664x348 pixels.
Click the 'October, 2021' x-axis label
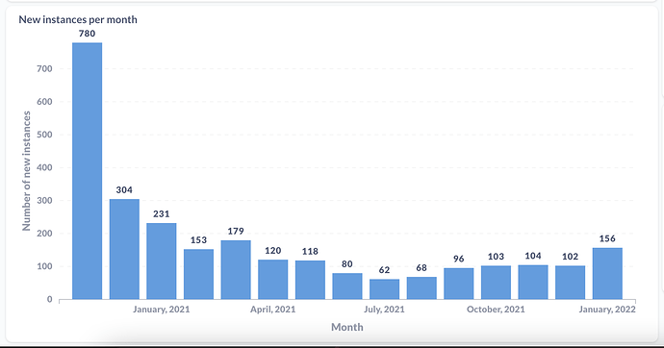coord(496,310)
